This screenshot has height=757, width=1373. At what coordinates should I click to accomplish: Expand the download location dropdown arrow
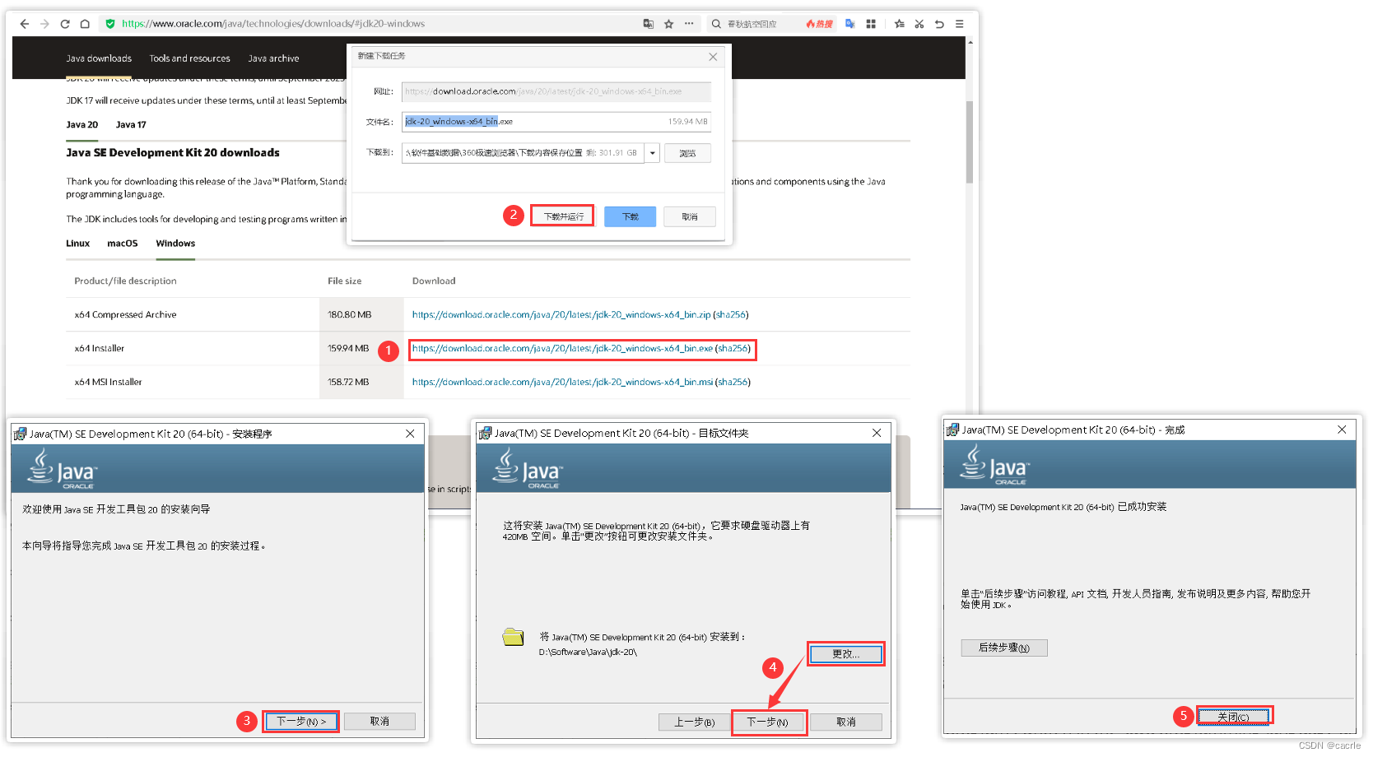coord(652,153)
